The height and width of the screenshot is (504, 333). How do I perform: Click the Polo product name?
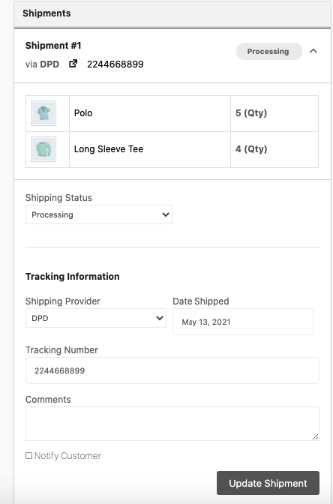coord(83,113)
